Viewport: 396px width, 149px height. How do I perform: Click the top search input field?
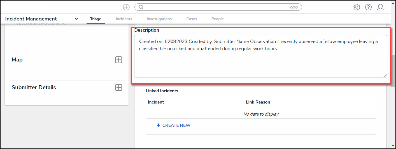(218, 7)
